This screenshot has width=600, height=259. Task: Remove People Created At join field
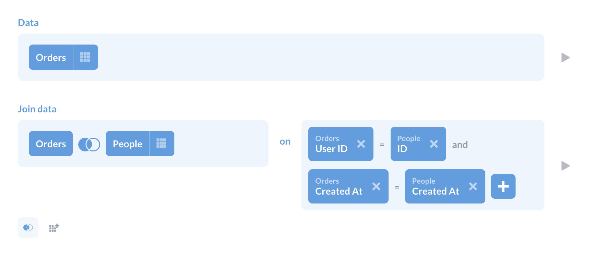[x=473, y=186]
